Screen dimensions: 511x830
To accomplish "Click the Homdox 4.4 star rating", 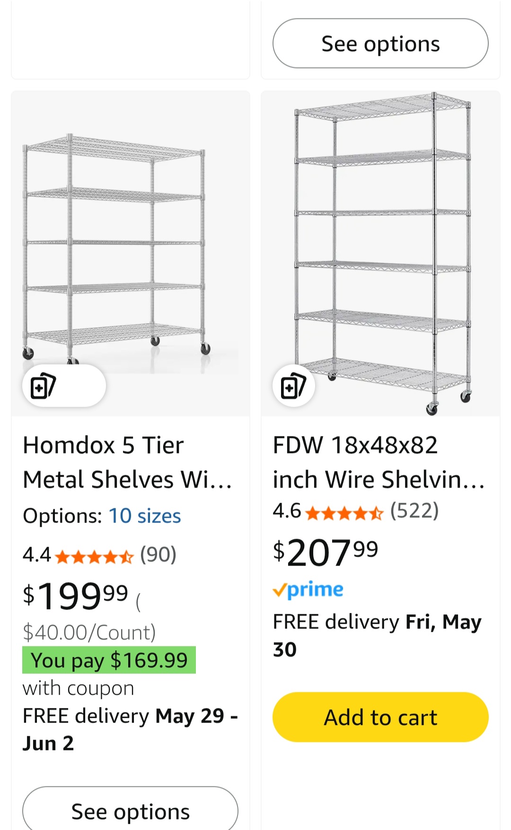I will click(94, 556).
